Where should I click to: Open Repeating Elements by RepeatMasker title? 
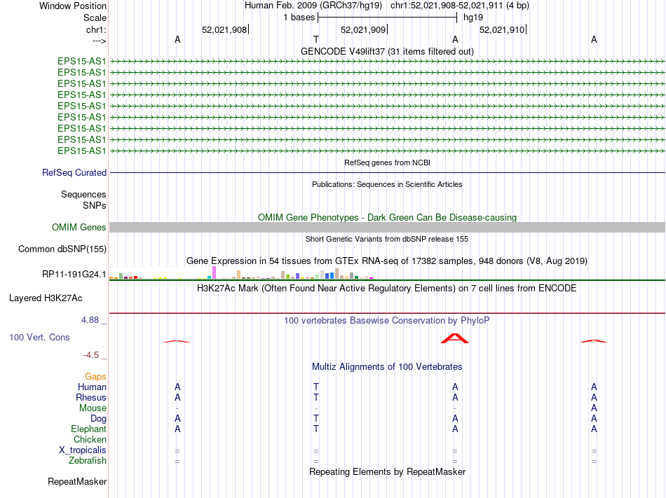point(387,471)
